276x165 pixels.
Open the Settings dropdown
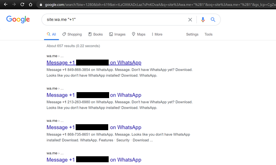pos(192,34)
